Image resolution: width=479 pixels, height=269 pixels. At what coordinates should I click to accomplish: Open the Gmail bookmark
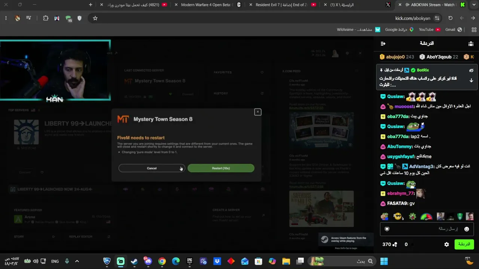[454, 30]
